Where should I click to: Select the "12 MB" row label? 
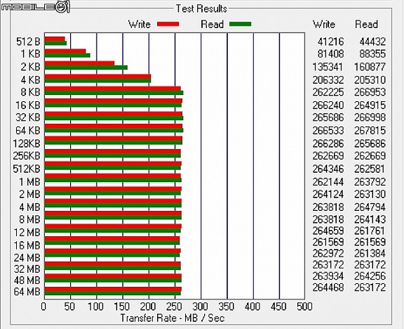click(27, 233)
